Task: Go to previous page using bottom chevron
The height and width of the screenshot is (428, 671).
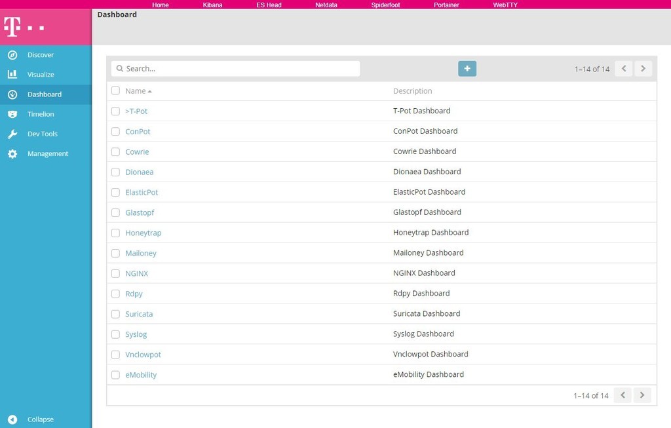Action: (623, 395)
